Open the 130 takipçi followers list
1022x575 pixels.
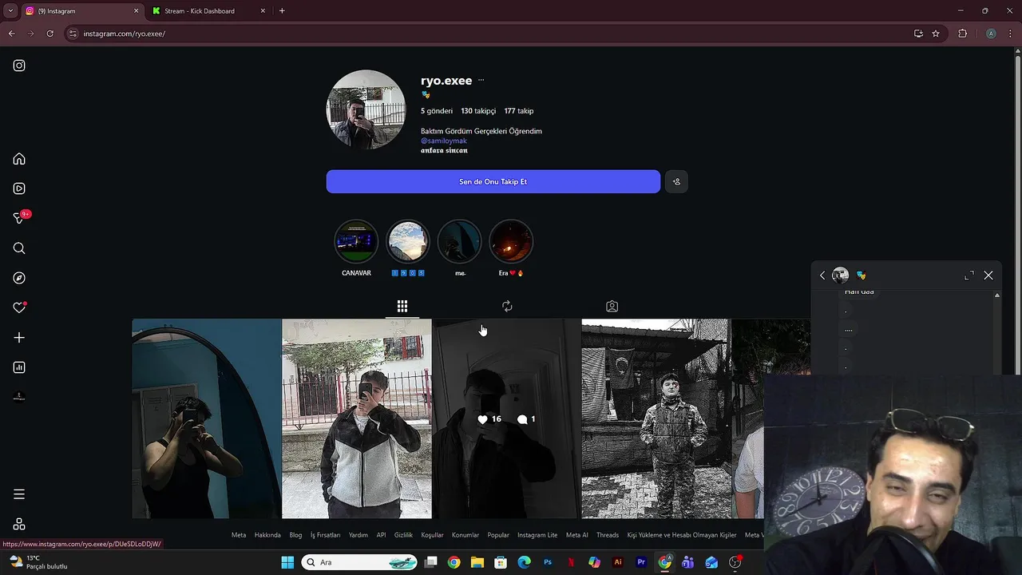click(478, 111)
